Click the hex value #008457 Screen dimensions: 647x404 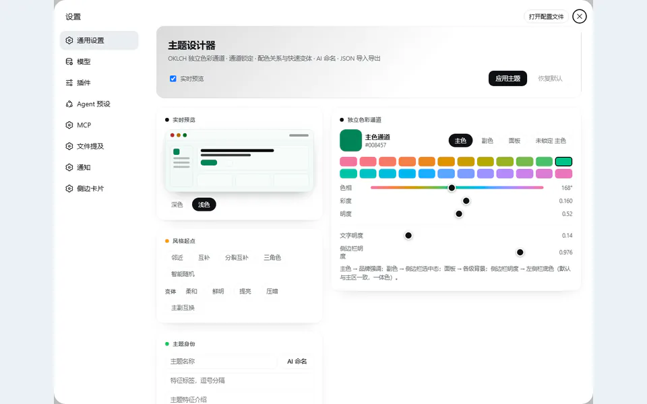tap(375, 145)
